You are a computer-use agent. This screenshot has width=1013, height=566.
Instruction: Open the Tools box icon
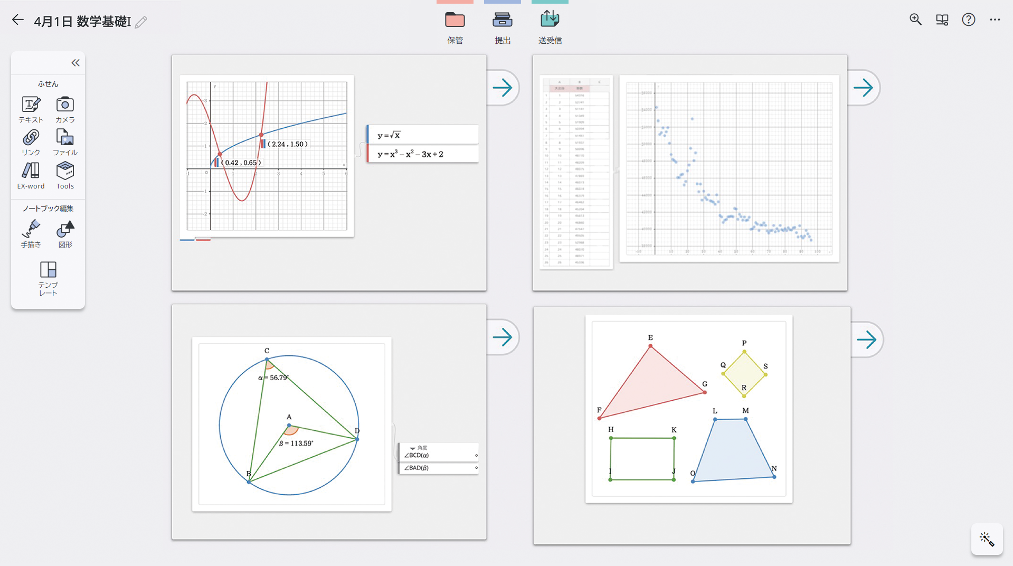click(x=65, y=175)
